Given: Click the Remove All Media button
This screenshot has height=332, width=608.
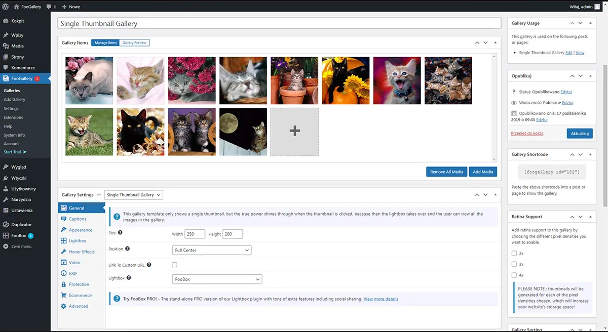Looking at the screenshot, I should tap(446, 172).
